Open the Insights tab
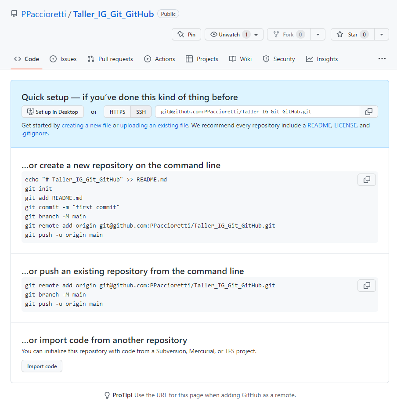The height and width of the screenshot is (409, 397). (x=322, y=59)
